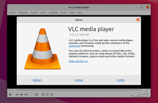Follow the Help and join us link
The image size is (158, 103).
[78, 61]
